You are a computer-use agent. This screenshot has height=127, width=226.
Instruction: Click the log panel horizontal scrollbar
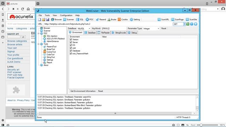tap(115, 113)
